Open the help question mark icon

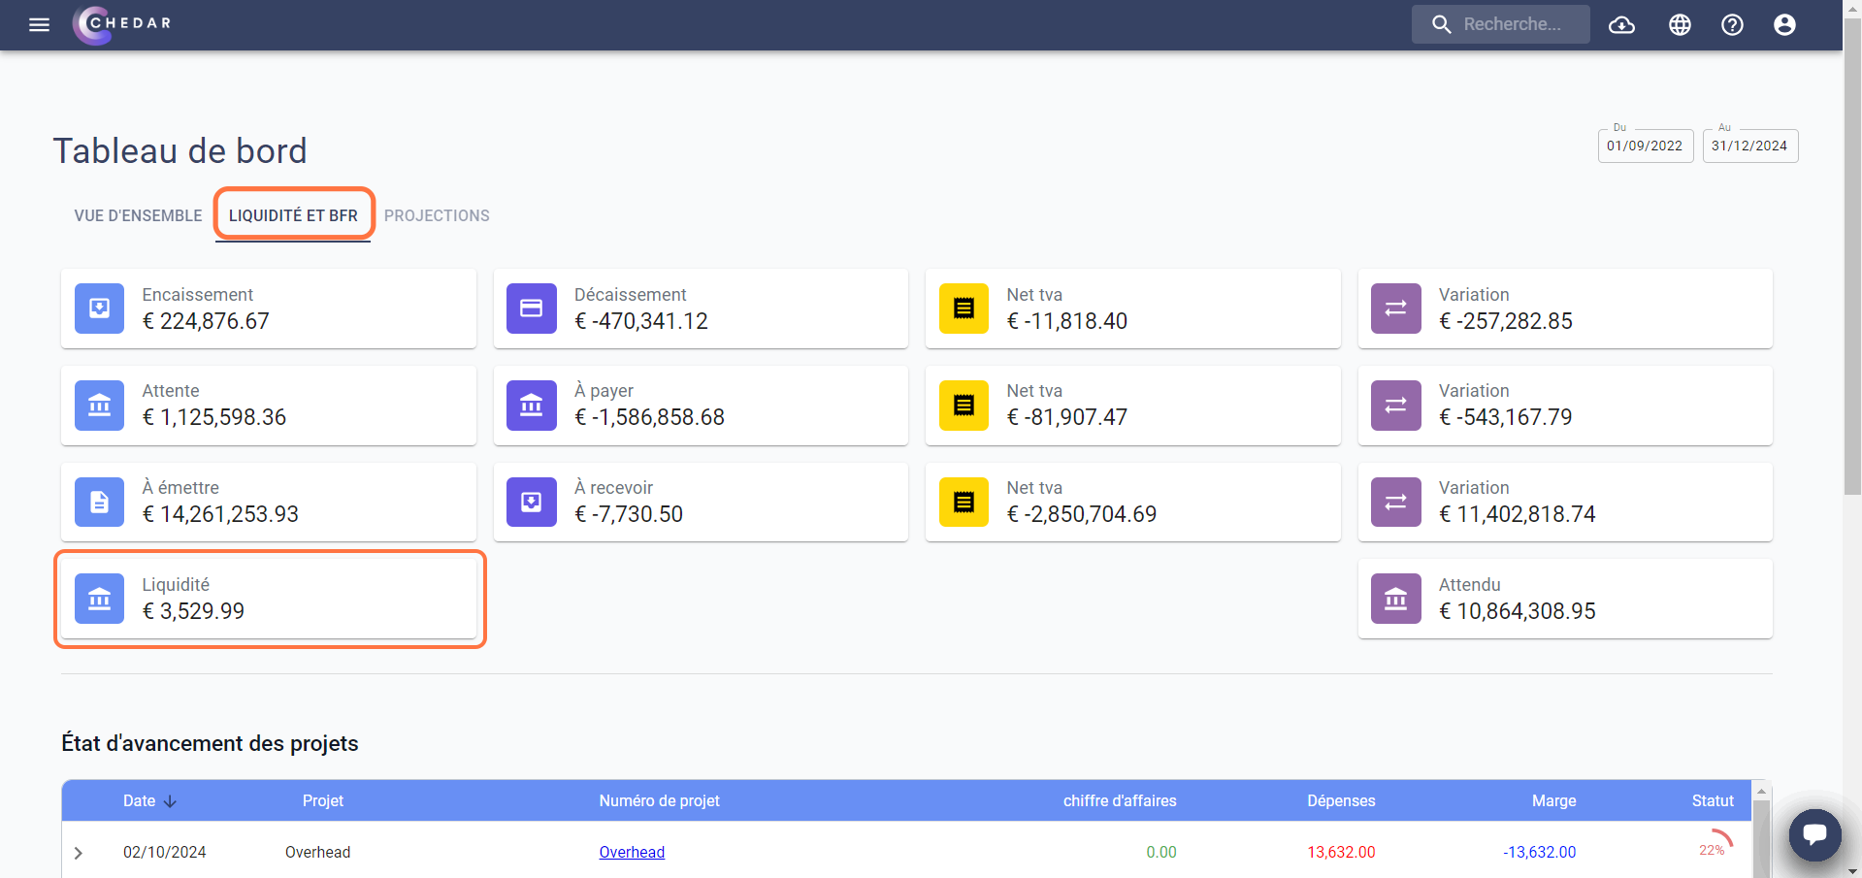pos(1732,24)
